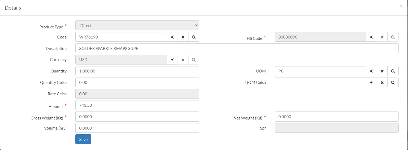Select the Gross Weight (Kg) input
Image resolution: width=408 pixels, height=150 pixels.
[137, 117]
